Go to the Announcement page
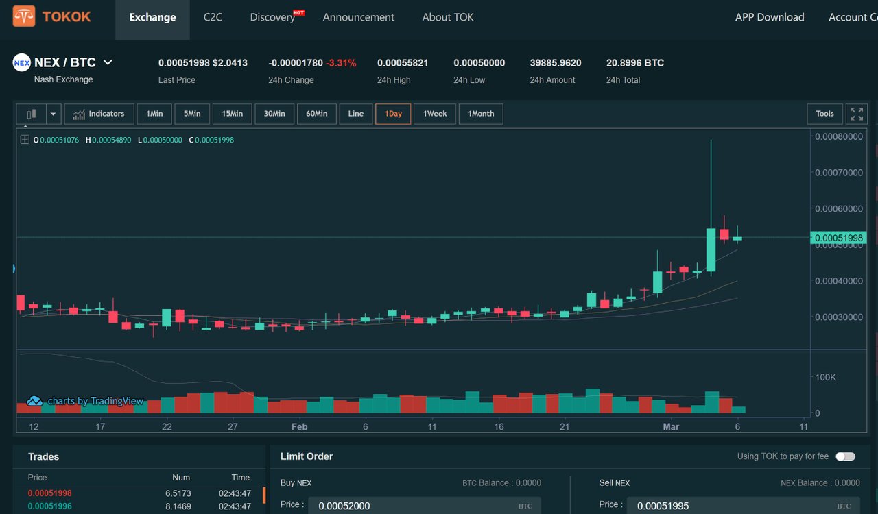Viewport: 878px width, 514px height. [359, 17]
